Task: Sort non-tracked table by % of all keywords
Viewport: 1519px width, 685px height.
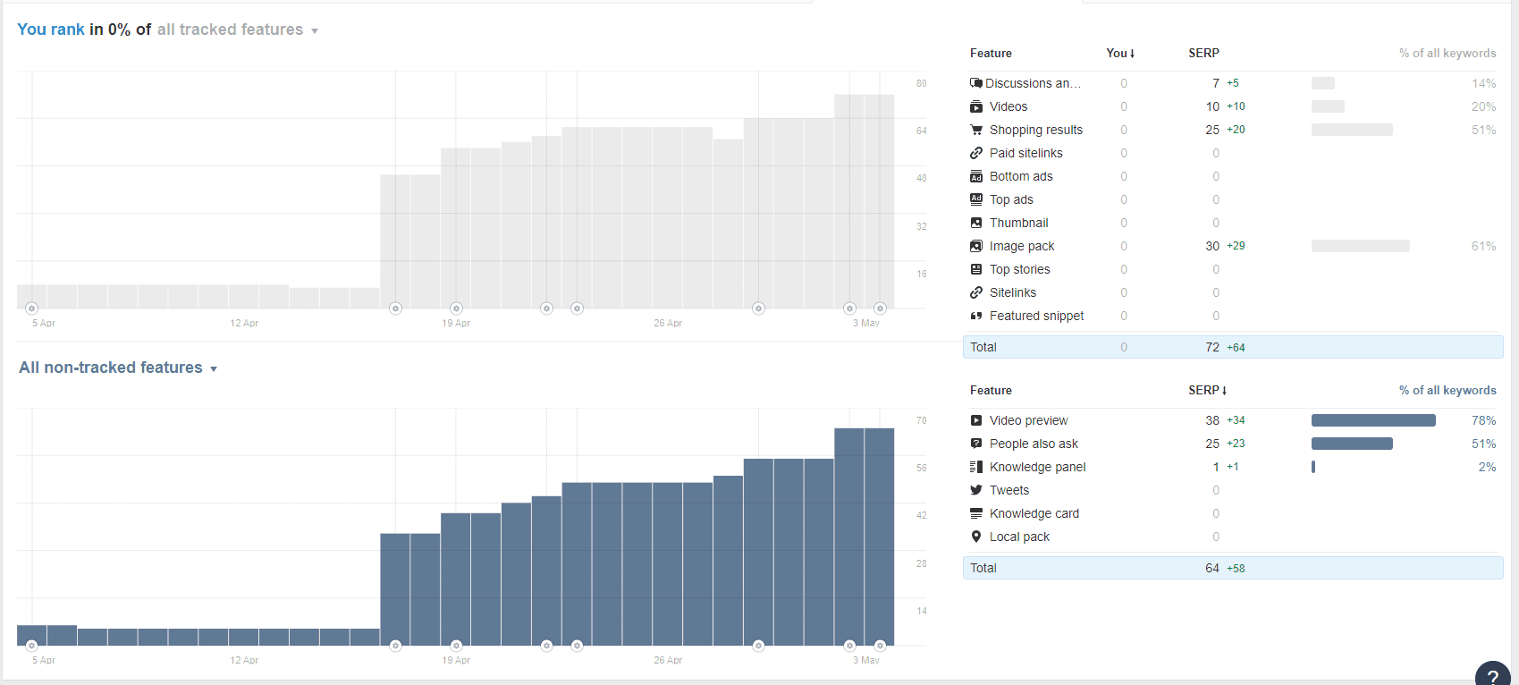Action: point(1447,390)
